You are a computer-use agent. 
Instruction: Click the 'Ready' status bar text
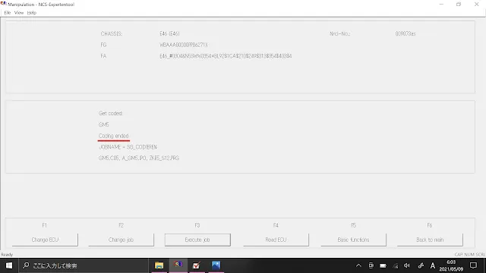7,255
